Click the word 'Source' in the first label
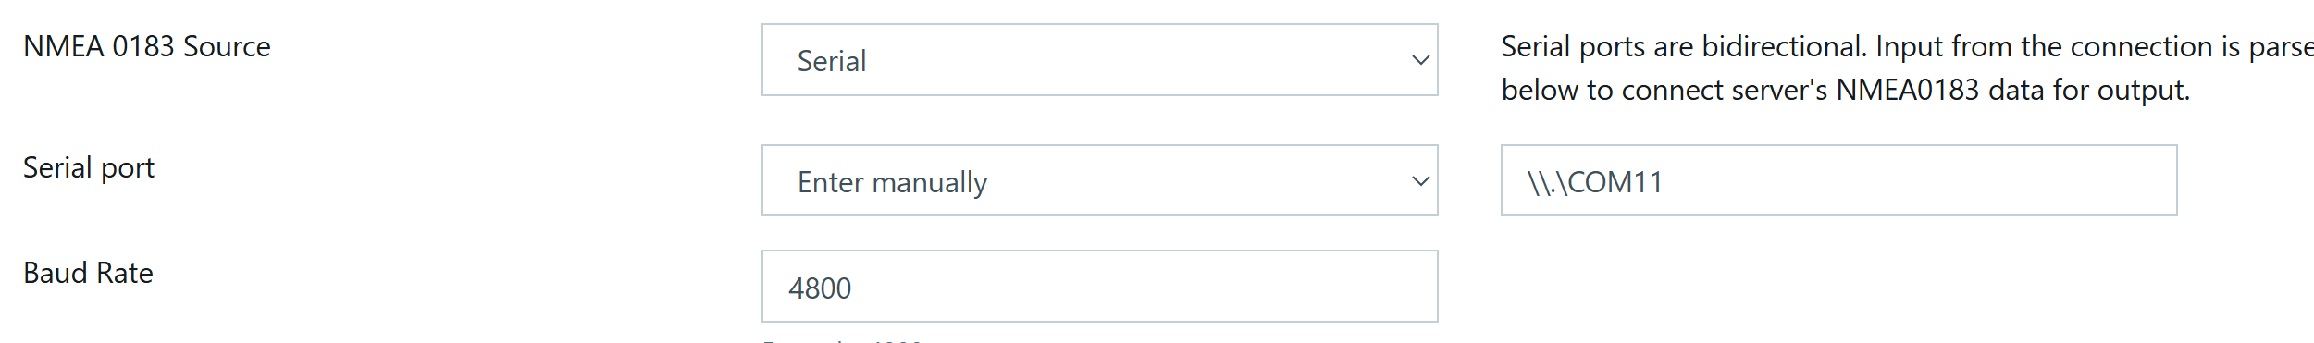The width and height of the screenshot is (2314, 343). [227, 46]
